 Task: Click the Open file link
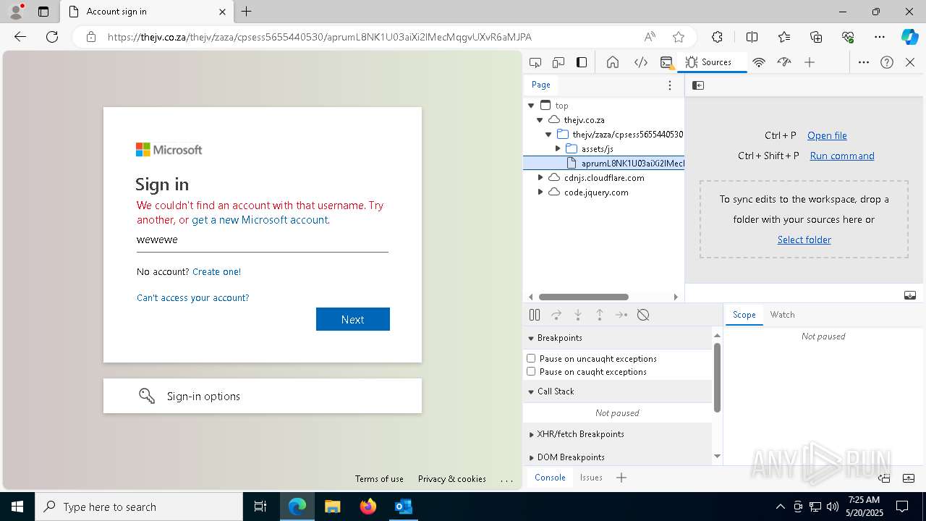coord(827,135)
